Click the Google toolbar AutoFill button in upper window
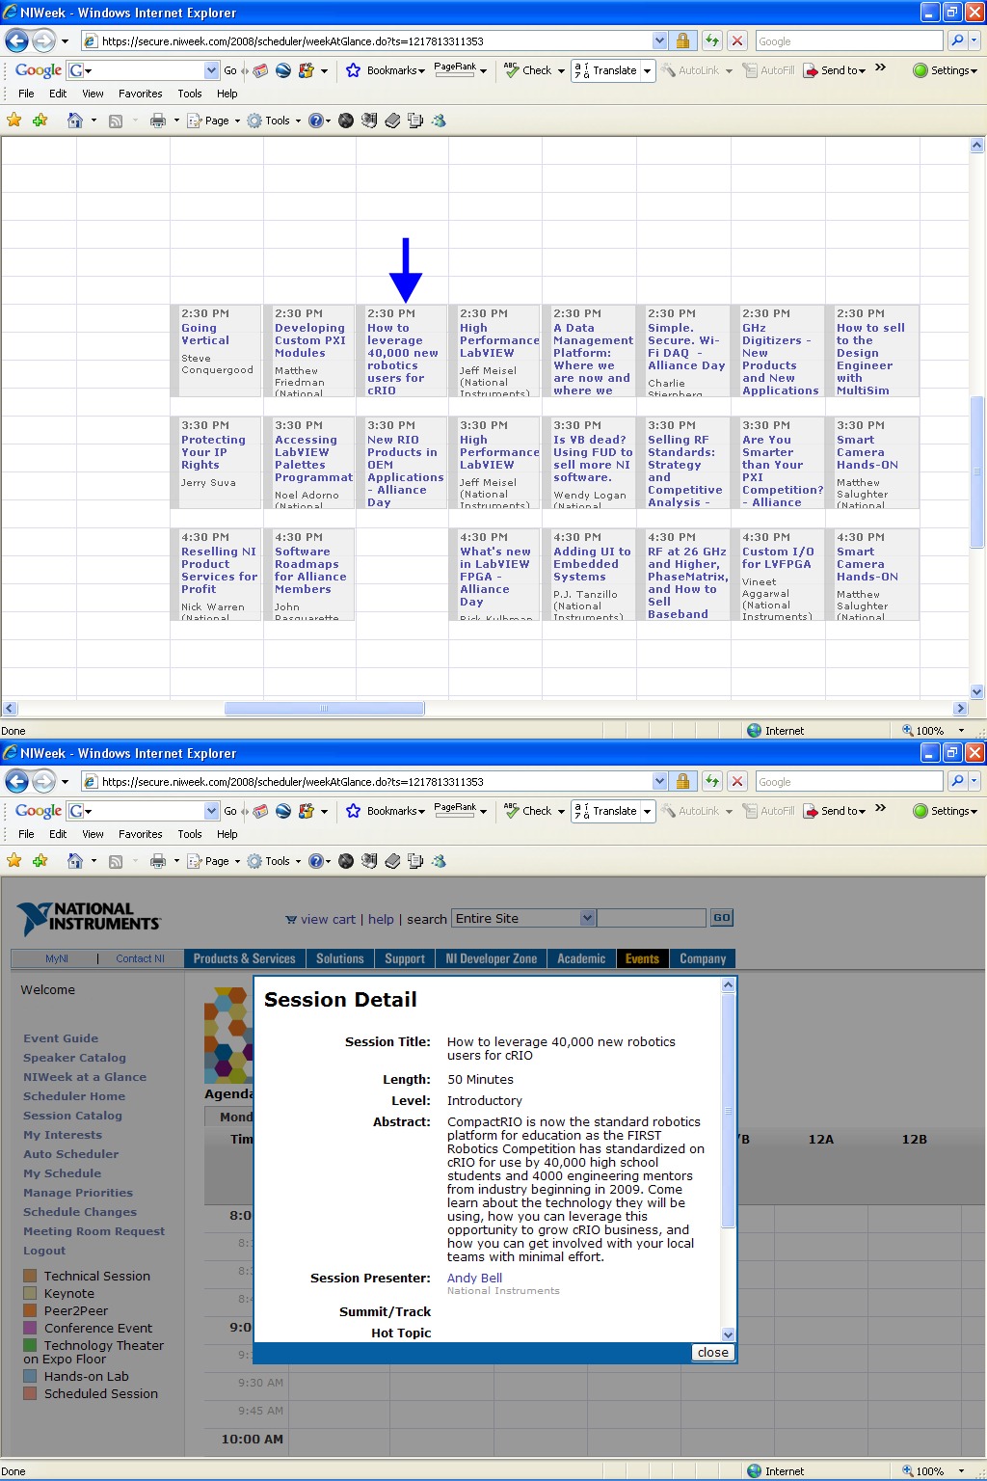Viewport: 987px width, 1481px height. point(768,70)
